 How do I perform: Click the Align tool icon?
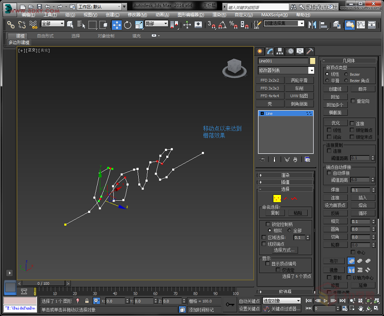coord(324,25)
